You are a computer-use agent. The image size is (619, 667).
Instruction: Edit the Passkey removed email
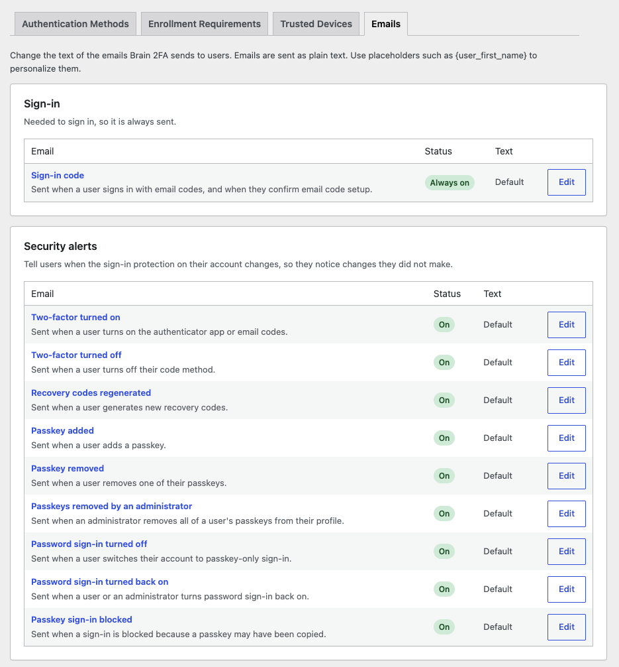point(566,476)
